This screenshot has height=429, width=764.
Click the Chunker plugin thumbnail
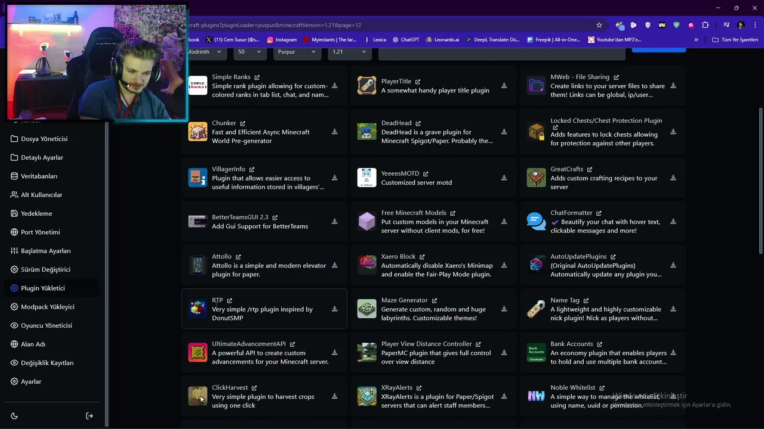coord(198,132)
